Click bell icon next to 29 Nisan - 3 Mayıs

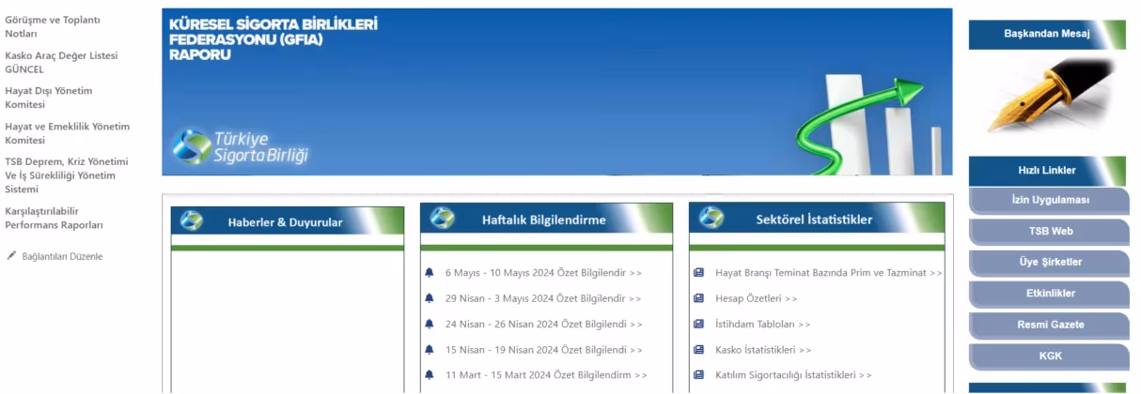pos(430,298)
